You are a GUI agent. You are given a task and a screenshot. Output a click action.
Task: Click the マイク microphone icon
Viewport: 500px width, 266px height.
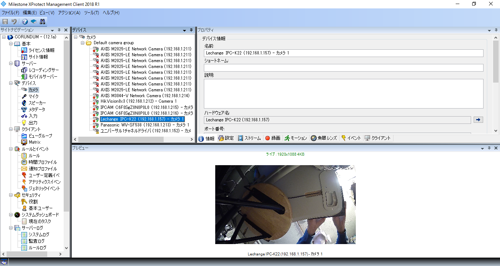pos(24,96)
